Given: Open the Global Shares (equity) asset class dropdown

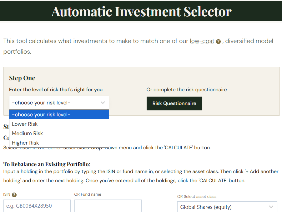Looking at the screenshot, I should click(227, 207).
